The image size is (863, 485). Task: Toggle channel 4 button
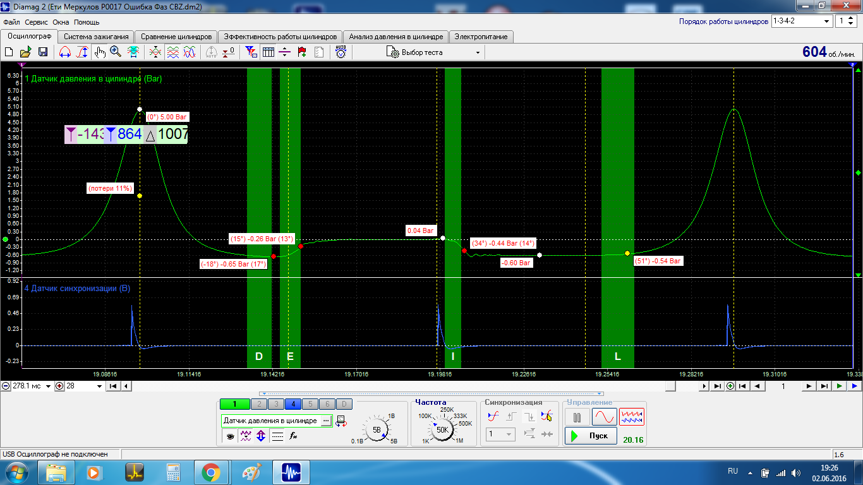pyautogui.click(x=293, y=404)
